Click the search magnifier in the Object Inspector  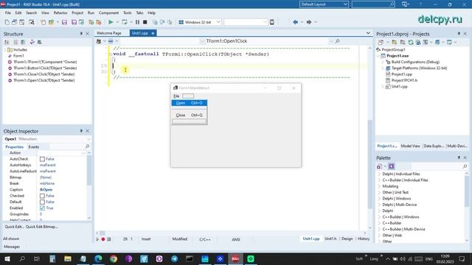coord(87,146)
